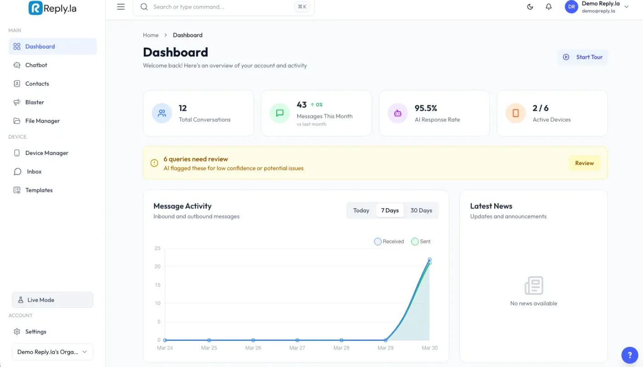Click the "Latest News" heading

pos(491,206)
